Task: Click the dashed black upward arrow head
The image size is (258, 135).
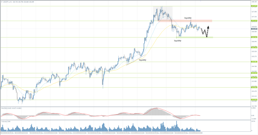Action: tap(208, 27)
